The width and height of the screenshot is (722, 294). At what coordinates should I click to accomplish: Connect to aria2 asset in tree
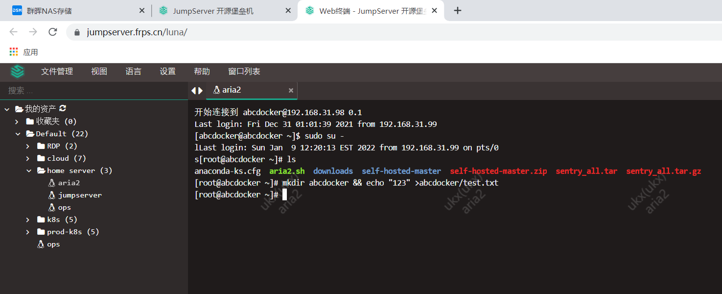pyautogui.click(x=69, y=183)
